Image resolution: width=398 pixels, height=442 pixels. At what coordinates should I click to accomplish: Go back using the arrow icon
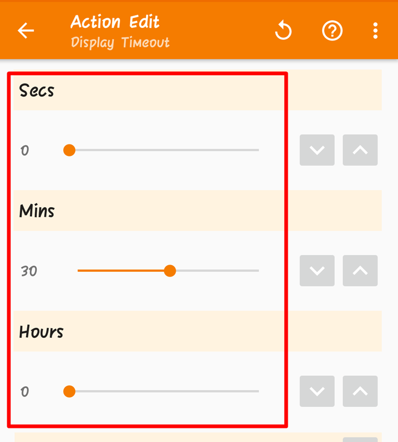click(26, 31)
